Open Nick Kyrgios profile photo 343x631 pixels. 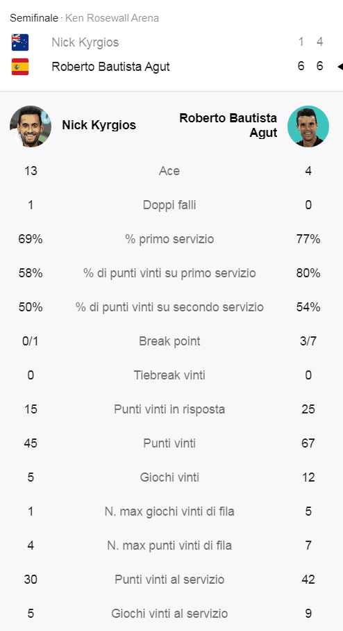point(31,126)
